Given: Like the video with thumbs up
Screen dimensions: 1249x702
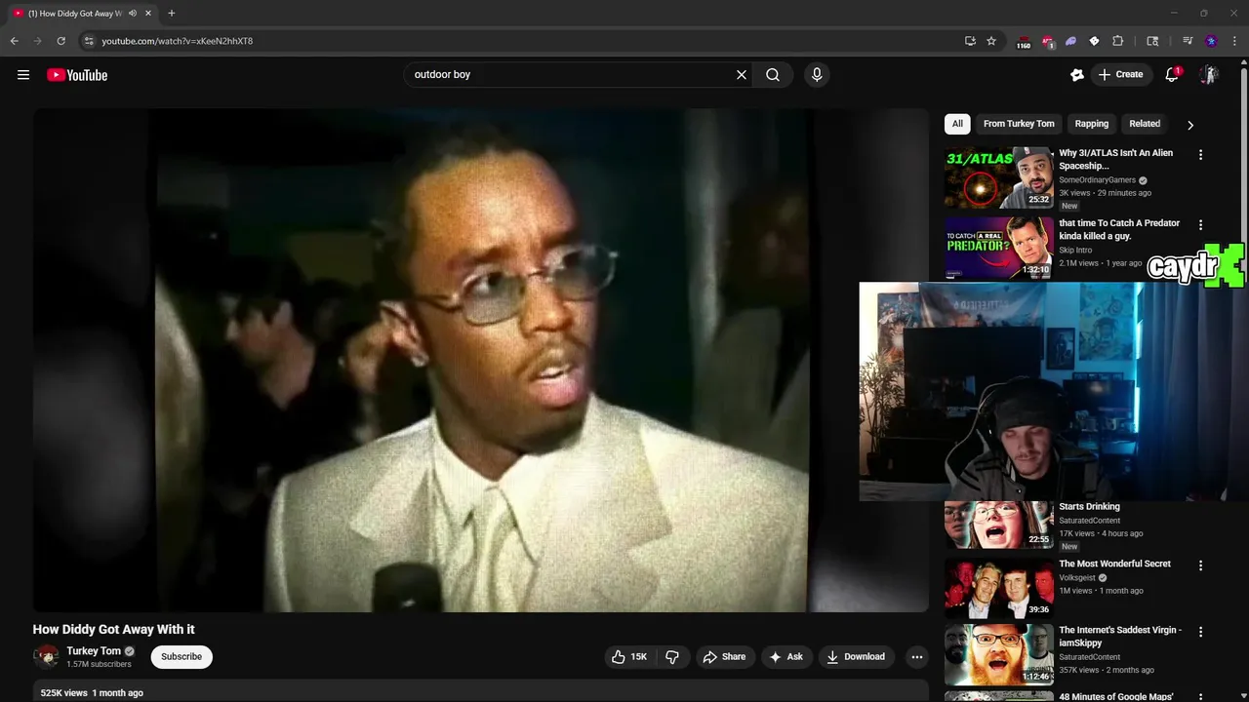Looking at the screenshot, I should 629,657.
